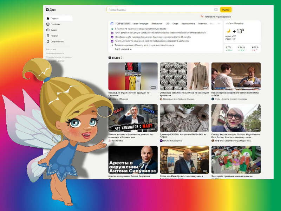This screenshot has width=281, height=211.
Task: Select the Происшествия tab
Action: pos(188,24)
